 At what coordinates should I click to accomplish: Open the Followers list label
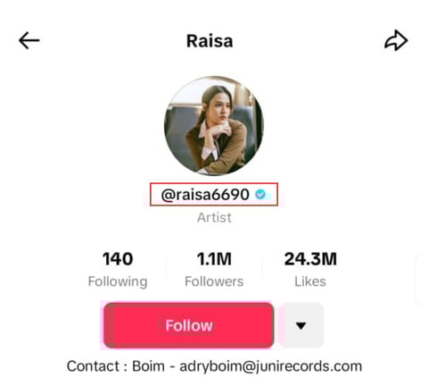[x=214, y=281]
